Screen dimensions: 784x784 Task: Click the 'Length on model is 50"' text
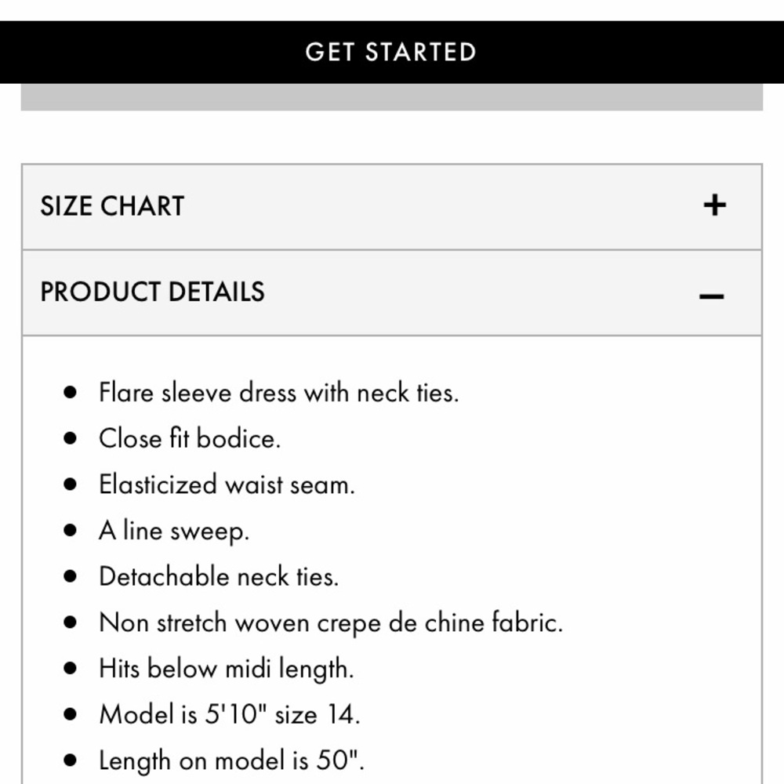[231, 760]
